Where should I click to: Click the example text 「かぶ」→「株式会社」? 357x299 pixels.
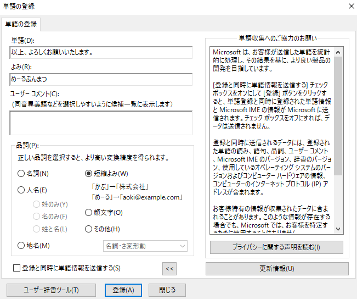point(120,187)
